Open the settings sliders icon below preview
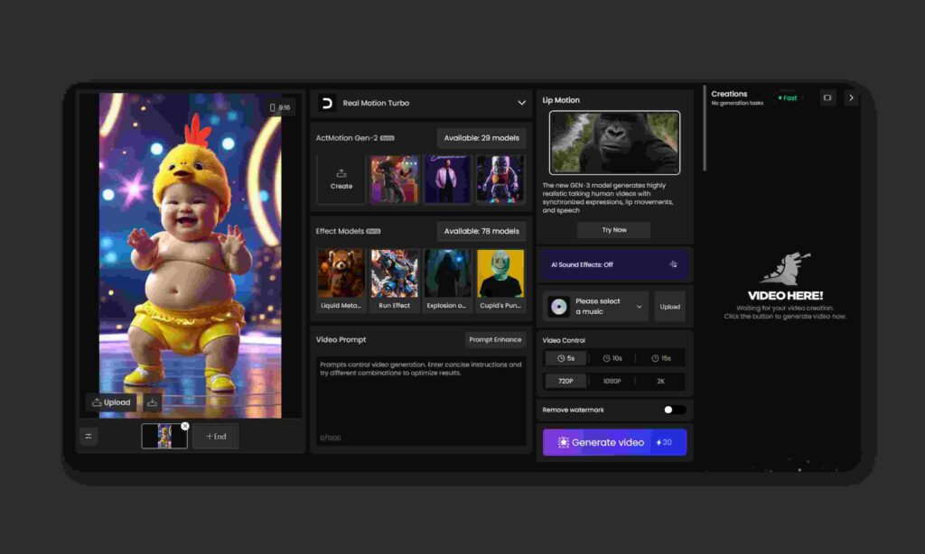925x554 pixels. [89, 437]
